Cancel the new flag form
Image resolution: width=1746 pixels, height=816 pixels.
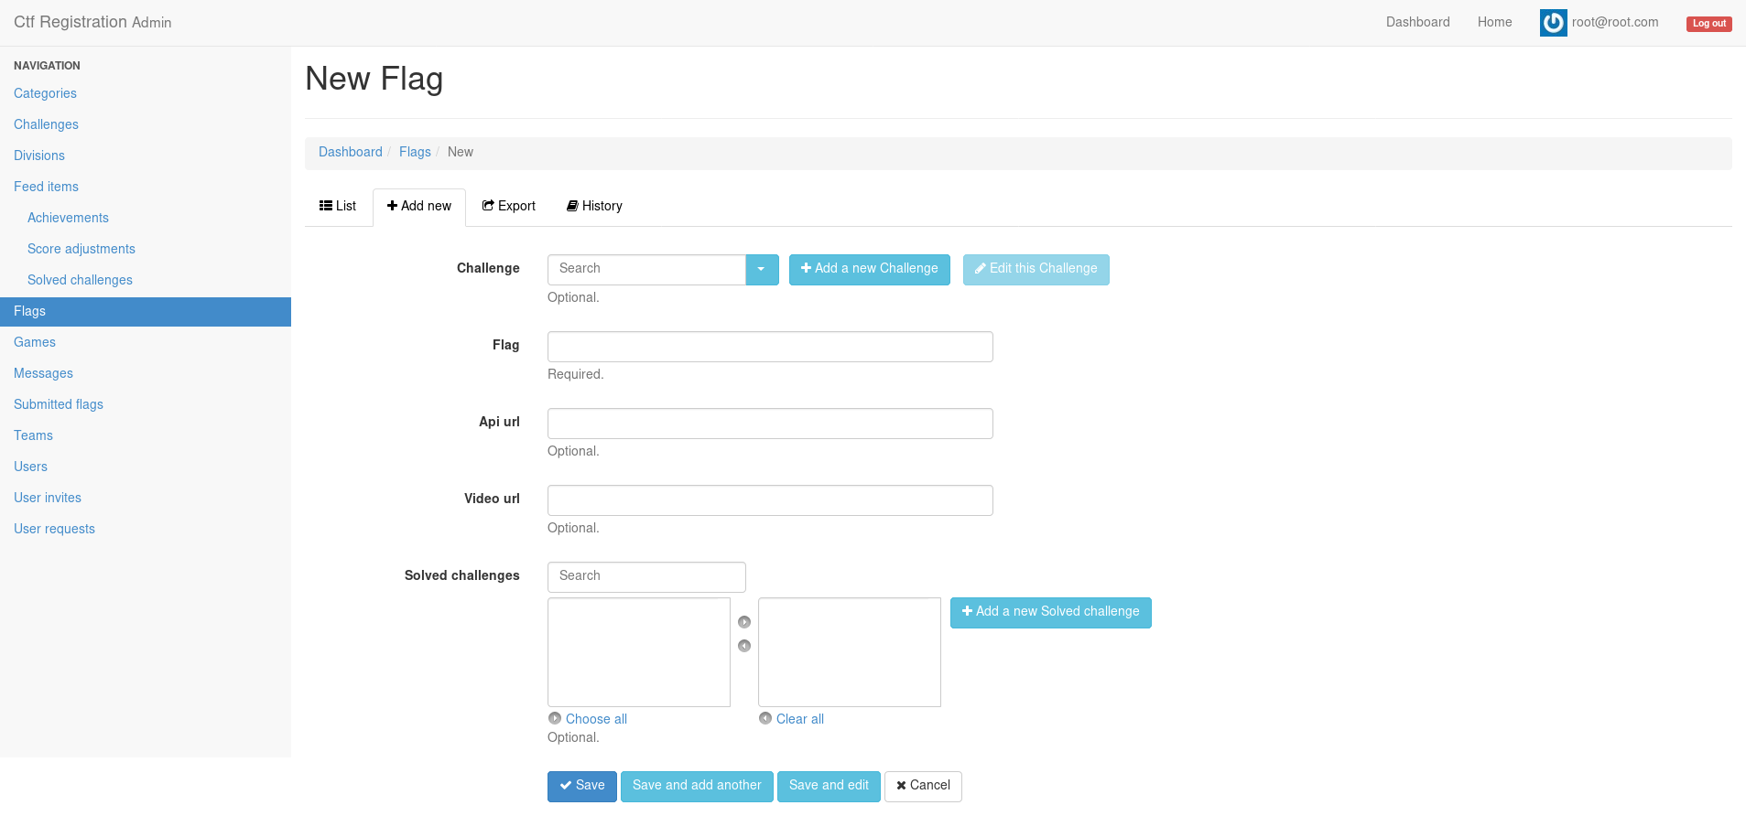[923, 786]
